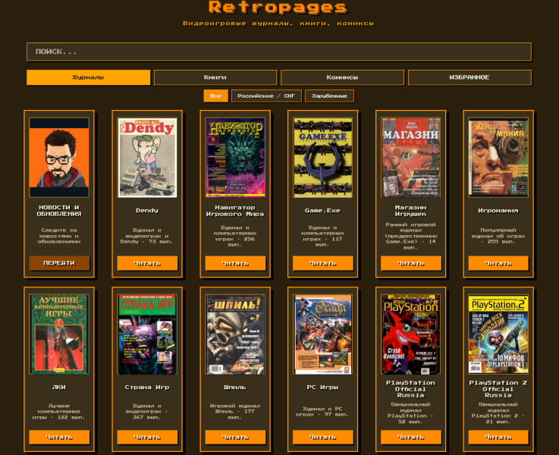Click the ЛКИ card title

click(x=59, y=388)
